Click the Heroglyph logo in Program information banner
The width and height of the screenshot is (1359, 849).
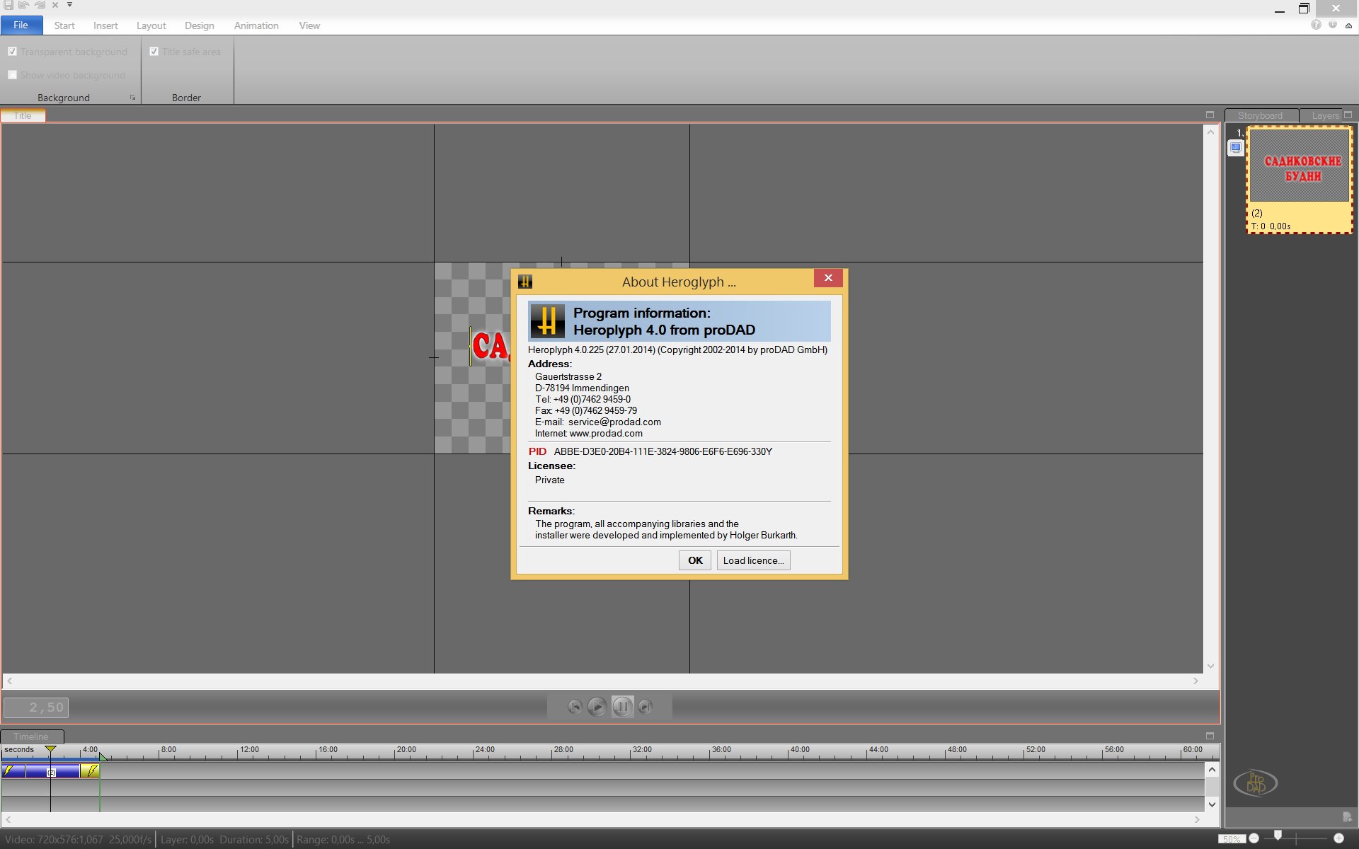[548, 321]
